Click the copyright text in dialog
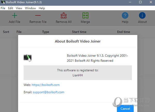 97,58
